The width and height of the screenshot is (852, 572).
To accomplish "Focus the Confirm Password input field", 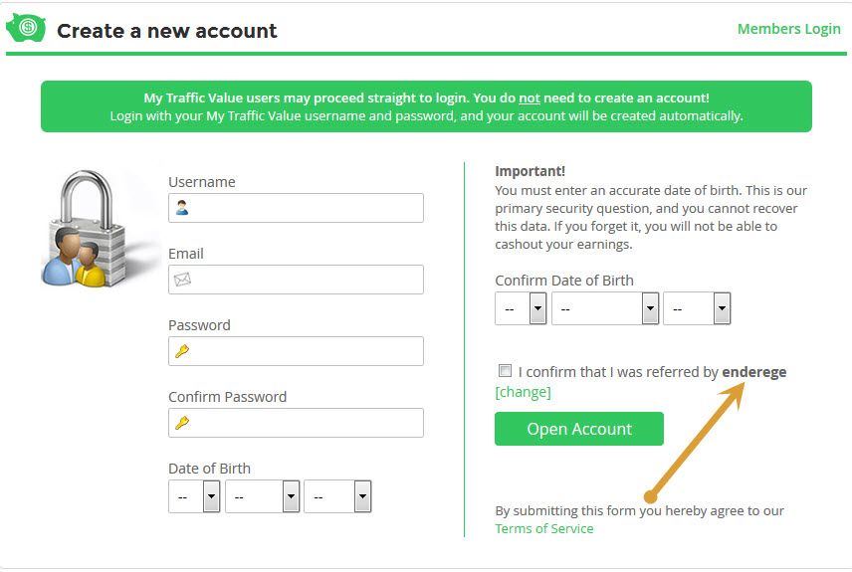I will tap(297, 423).
